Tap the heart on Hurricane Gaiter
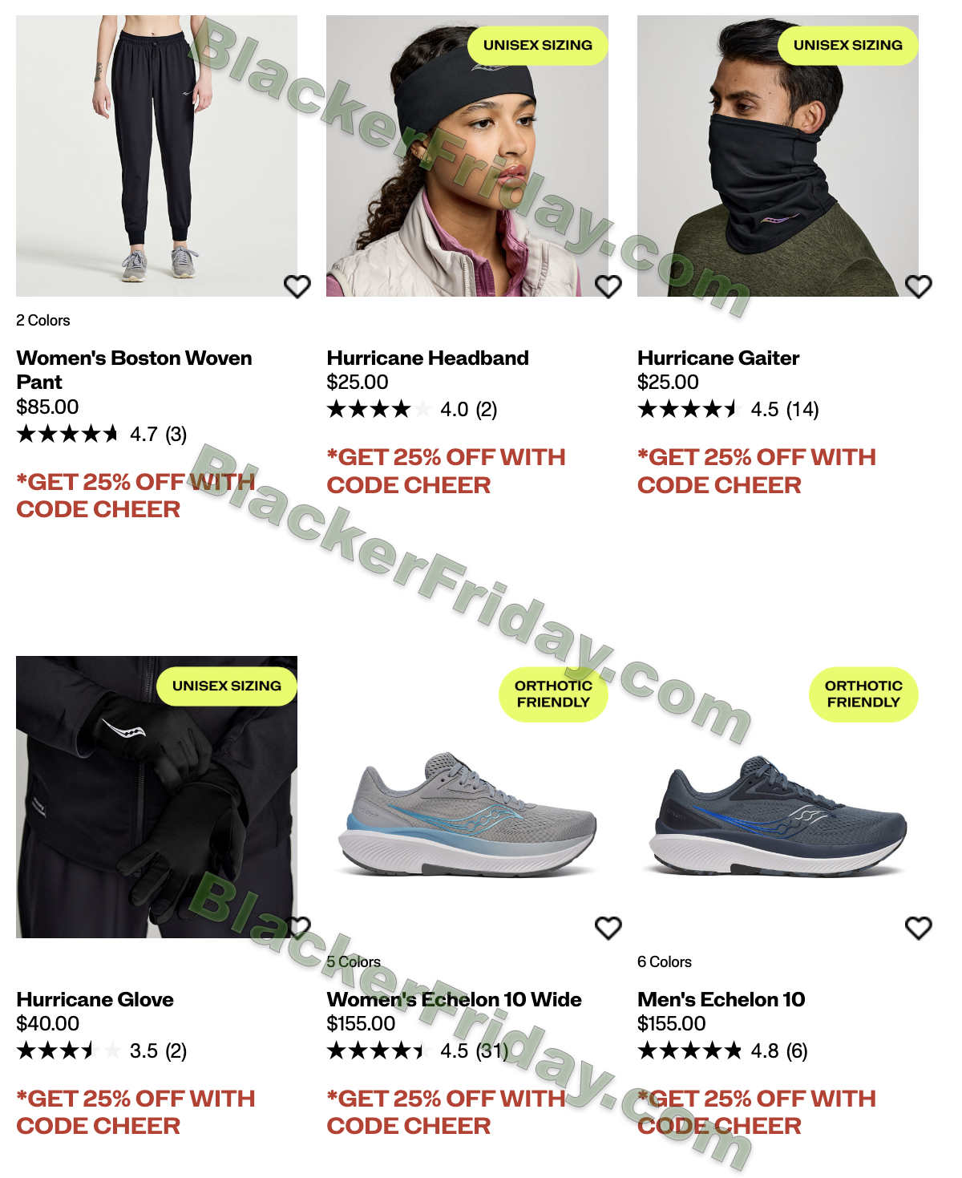 tap(919, 286)
